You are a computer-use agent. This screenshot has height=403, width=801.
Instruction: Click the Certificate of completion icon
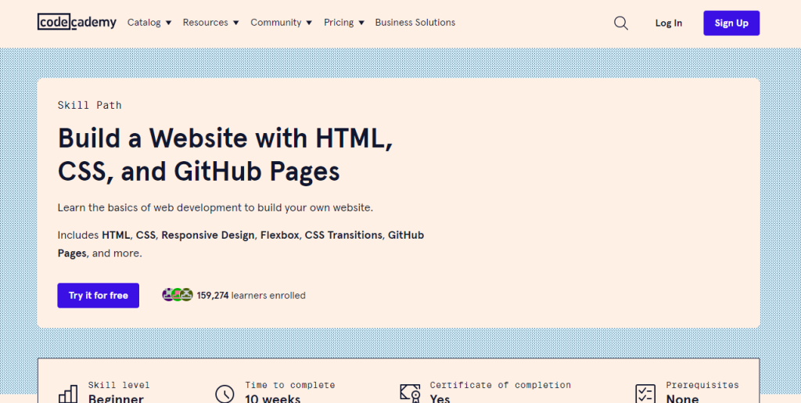pyautogui.click(x=410, y=394)
